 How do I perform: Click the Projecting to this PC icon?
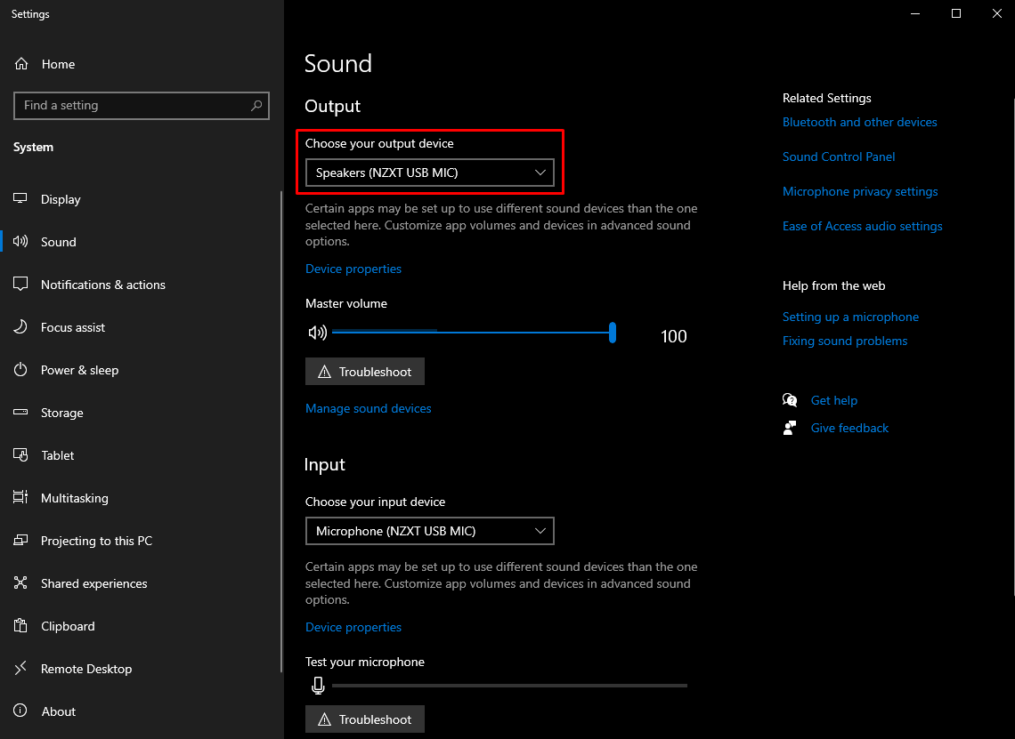(x=20, y=540)
